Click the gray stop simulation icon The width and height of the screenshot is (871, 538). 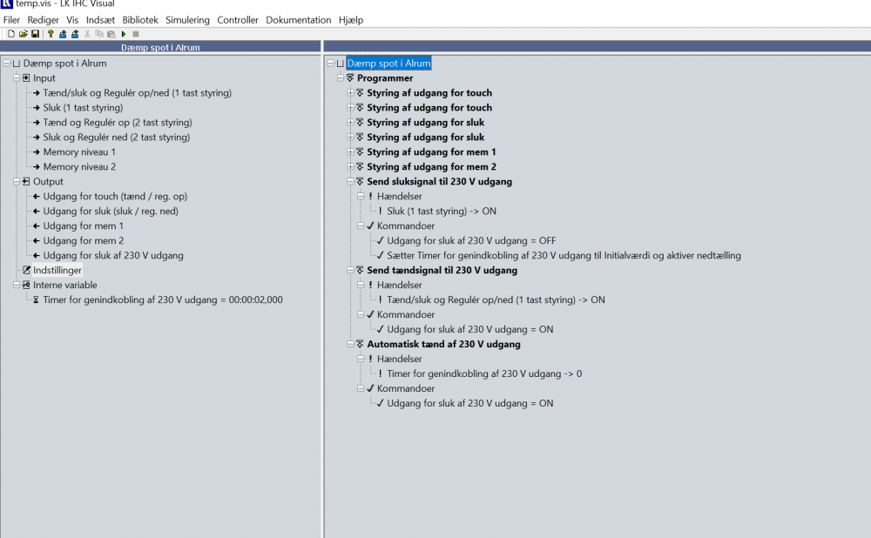tap(136, 34)
